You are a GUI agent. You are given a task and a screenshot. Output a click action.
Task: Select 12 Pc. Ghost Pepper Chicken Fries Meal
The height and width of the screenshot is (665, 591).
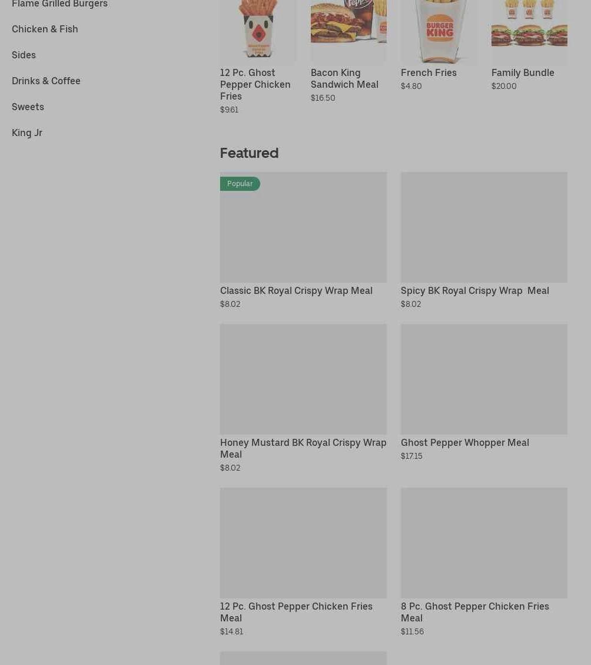296,612
